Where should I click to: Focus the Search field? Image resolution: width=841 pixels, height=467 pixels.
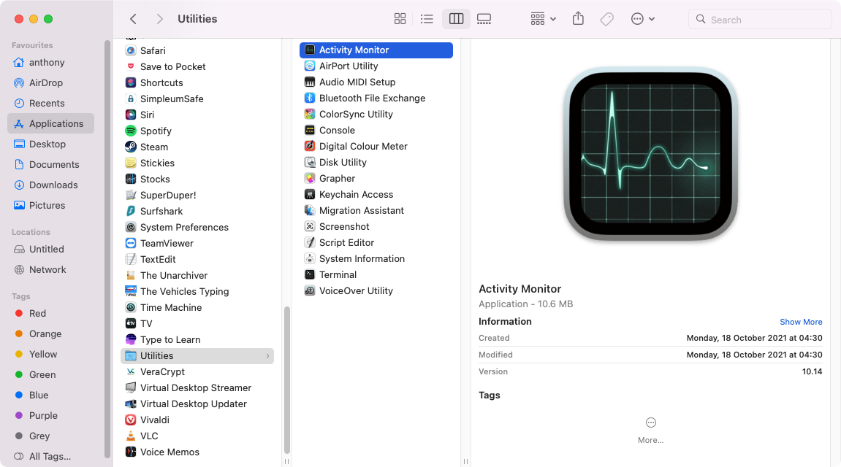pos(760,19)
